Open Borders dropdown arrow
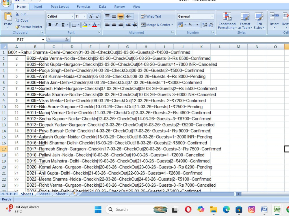289x216 pixels. [79, 24]
